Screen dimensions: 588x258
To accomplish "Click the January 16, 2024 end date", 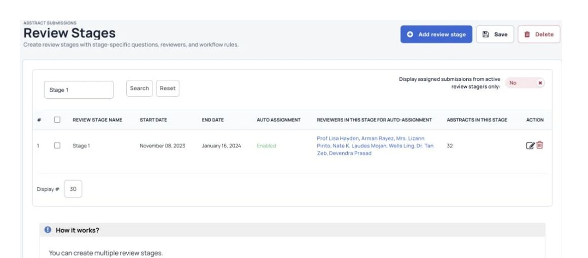I will pyautogui.click(x=221, y=146).
